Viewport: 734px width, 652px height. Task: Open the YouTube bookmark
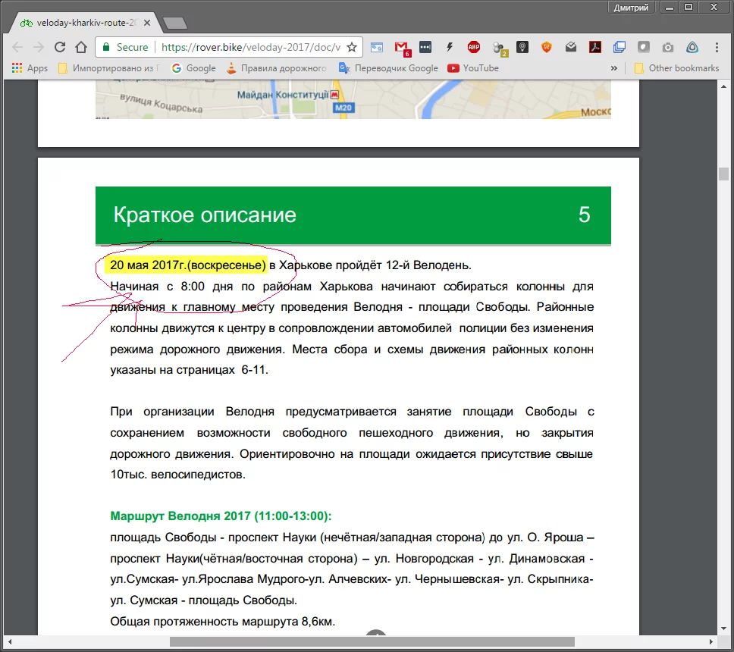pyautogui.click(x=473, y=68)
